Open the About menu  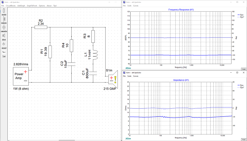pos(49,6)
